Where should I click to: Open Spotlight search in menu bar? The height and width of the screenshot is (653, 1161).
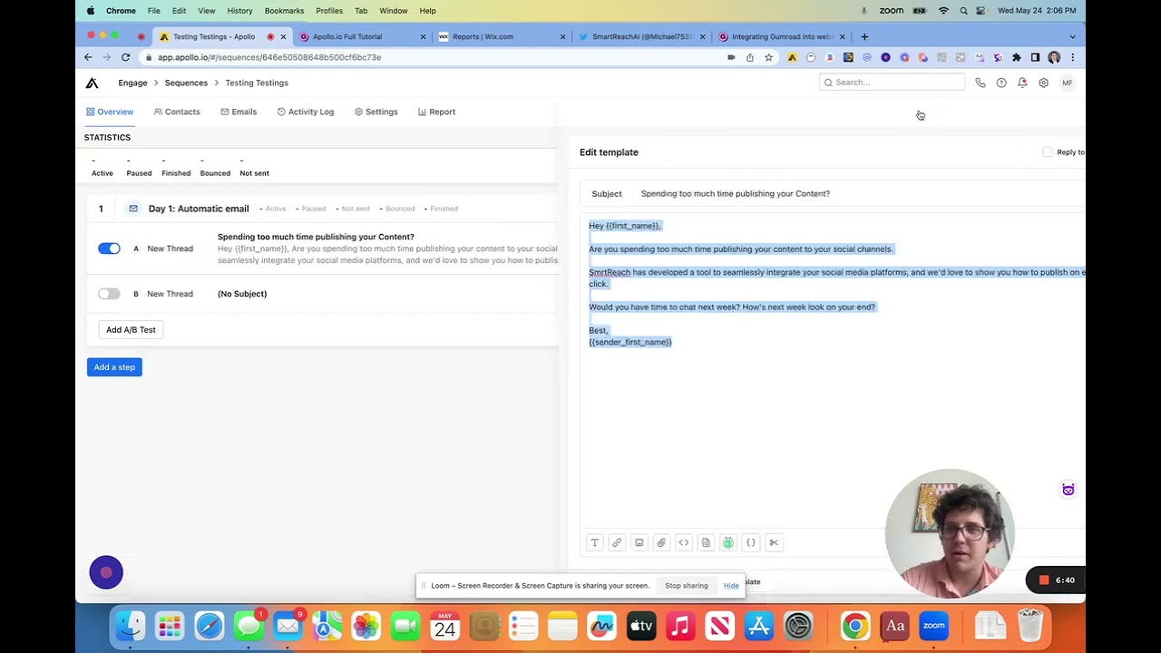tap(963, 11)
